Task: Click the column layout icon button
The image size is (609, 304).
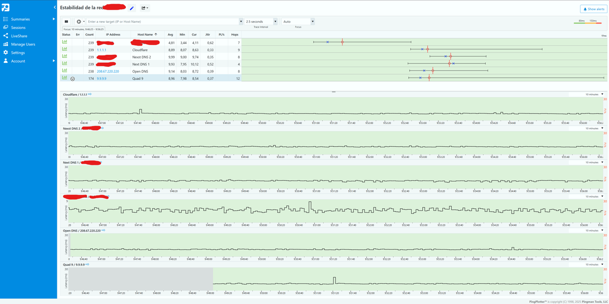Action: pos(66,22)
